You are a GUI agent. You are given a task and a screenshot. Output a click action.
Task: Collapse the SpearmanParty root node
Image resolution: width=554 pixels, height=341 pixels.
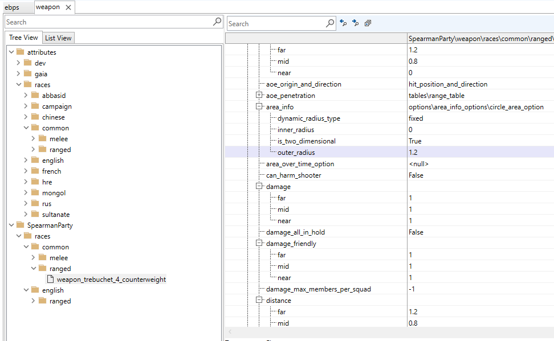pyautogui.click(x=11, y=225)
